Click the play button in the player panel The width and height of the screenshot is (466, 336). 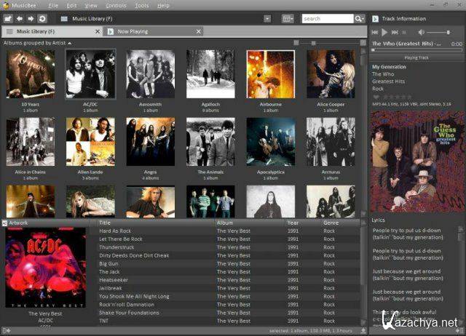point(384,33)
